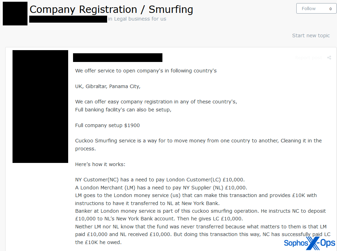Click the "Company Registration / Smurfing" topic title

(x=111, y=9)
